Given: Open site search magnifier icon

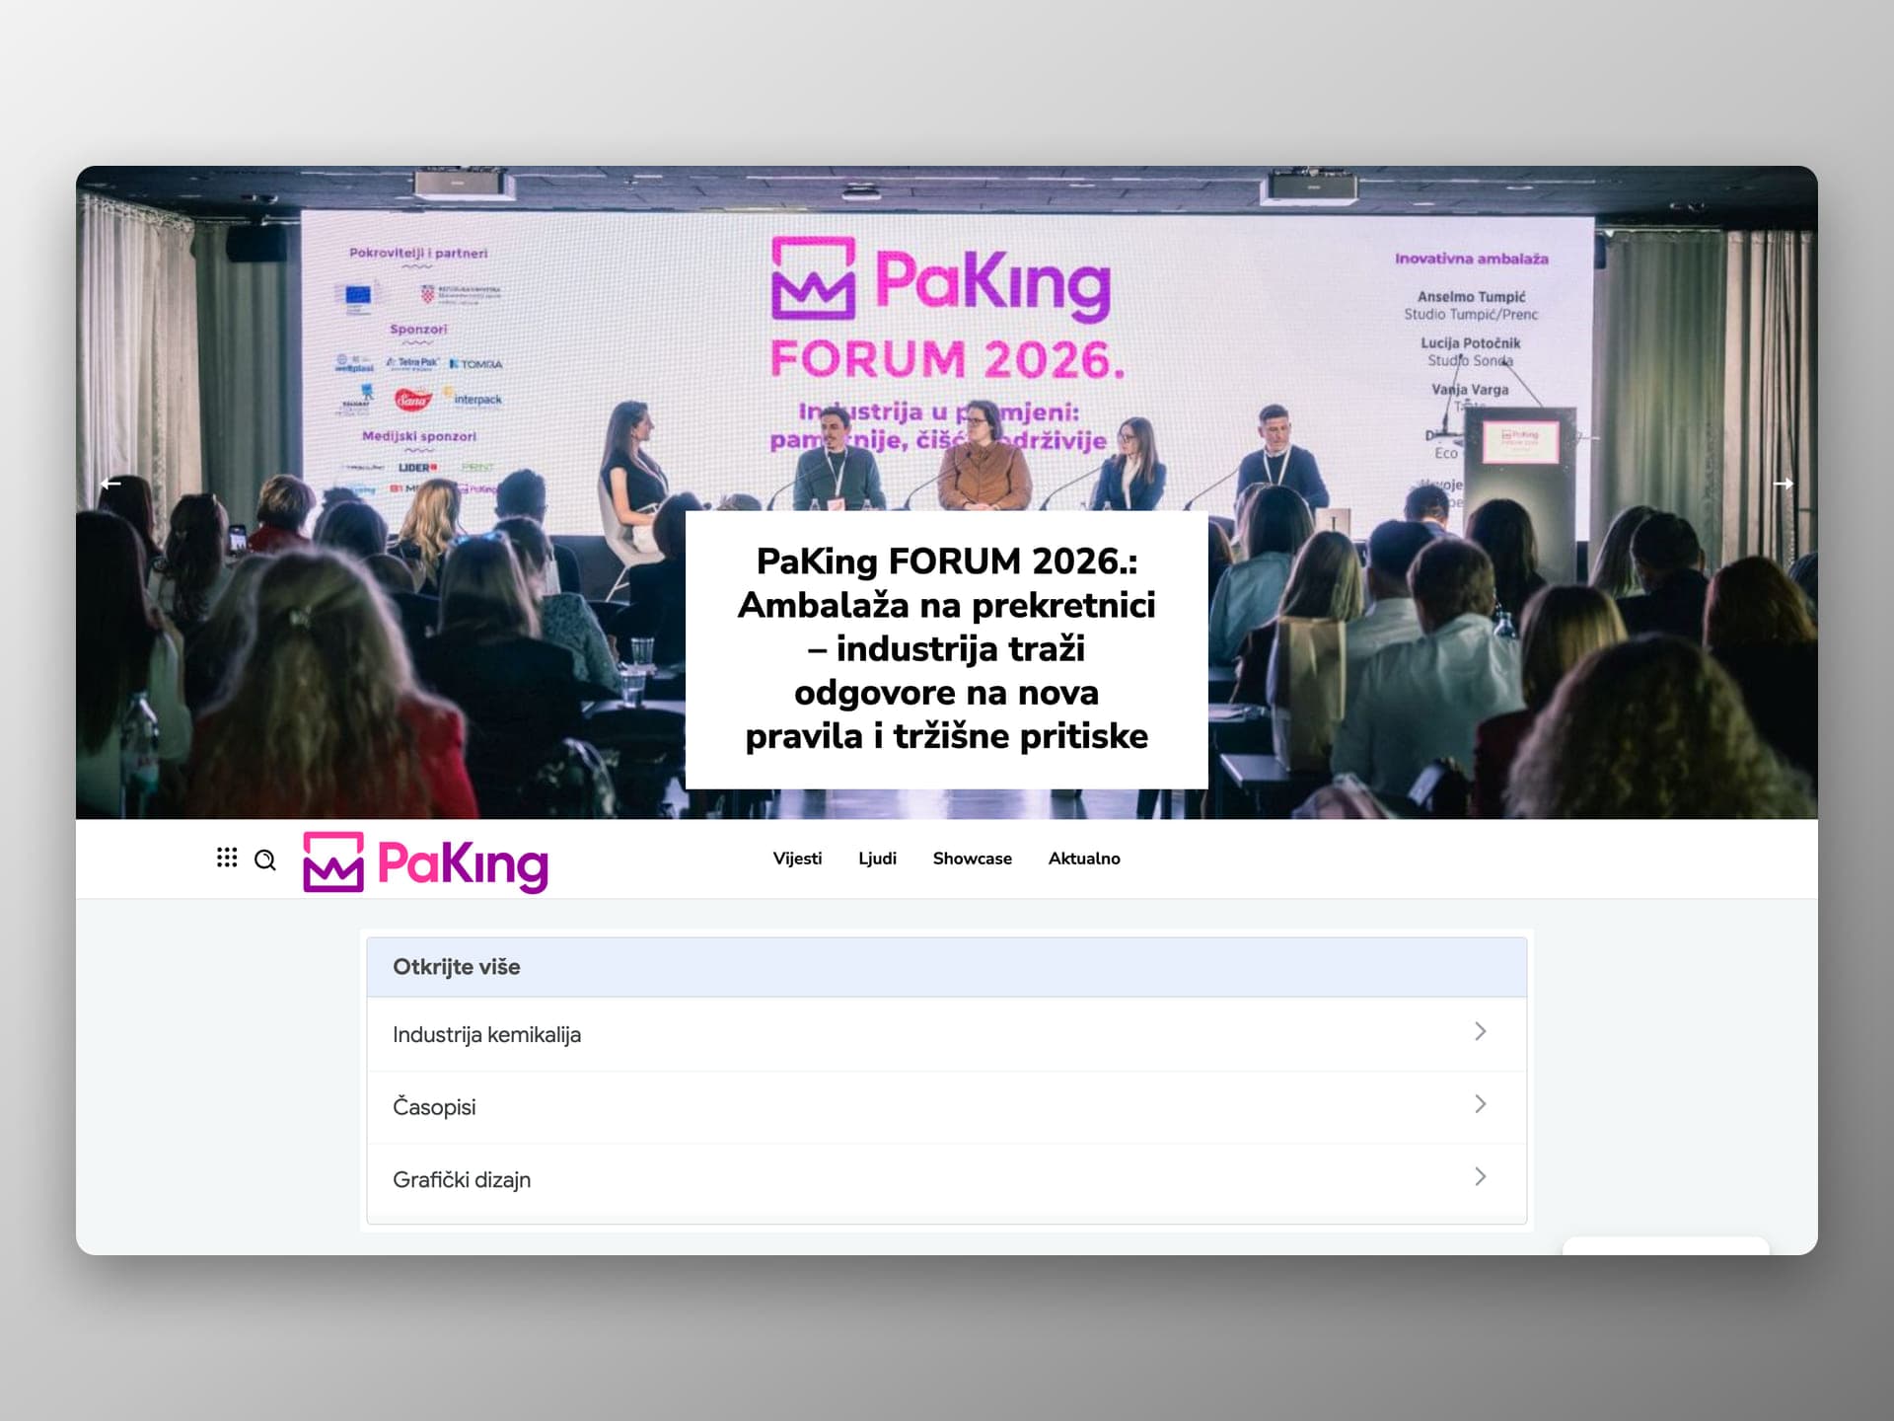Looking at the screenshot, I should point(265,860).
